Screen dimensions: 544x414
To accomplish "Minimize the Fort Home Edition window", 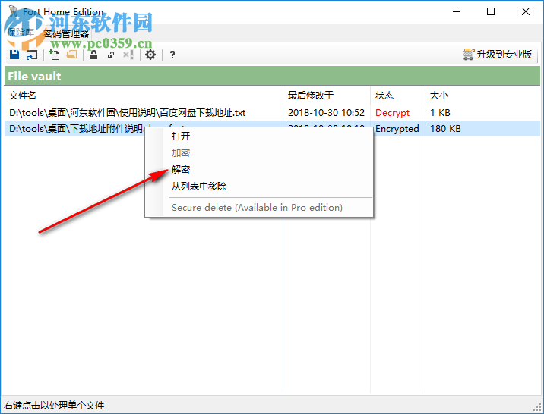I will click(457, 12).
